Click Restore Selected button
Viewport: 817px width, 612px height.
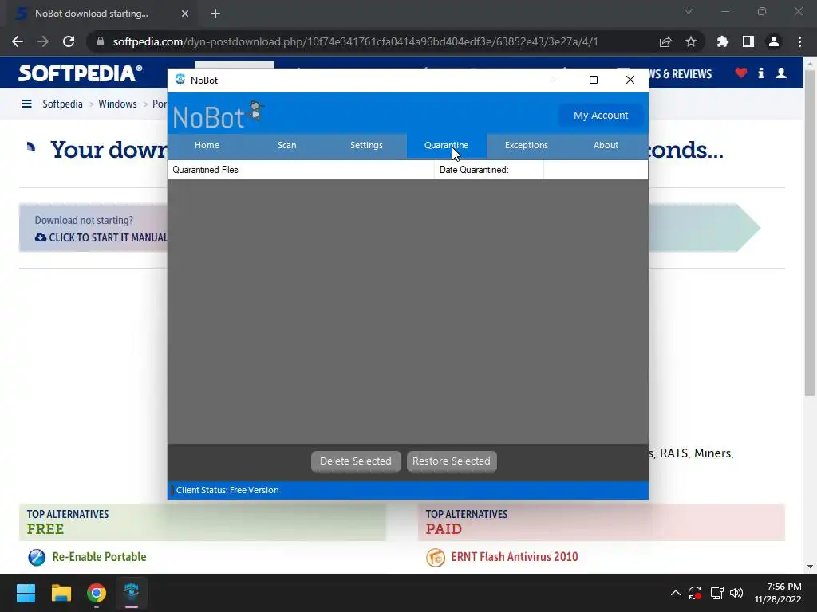[452, 461]
